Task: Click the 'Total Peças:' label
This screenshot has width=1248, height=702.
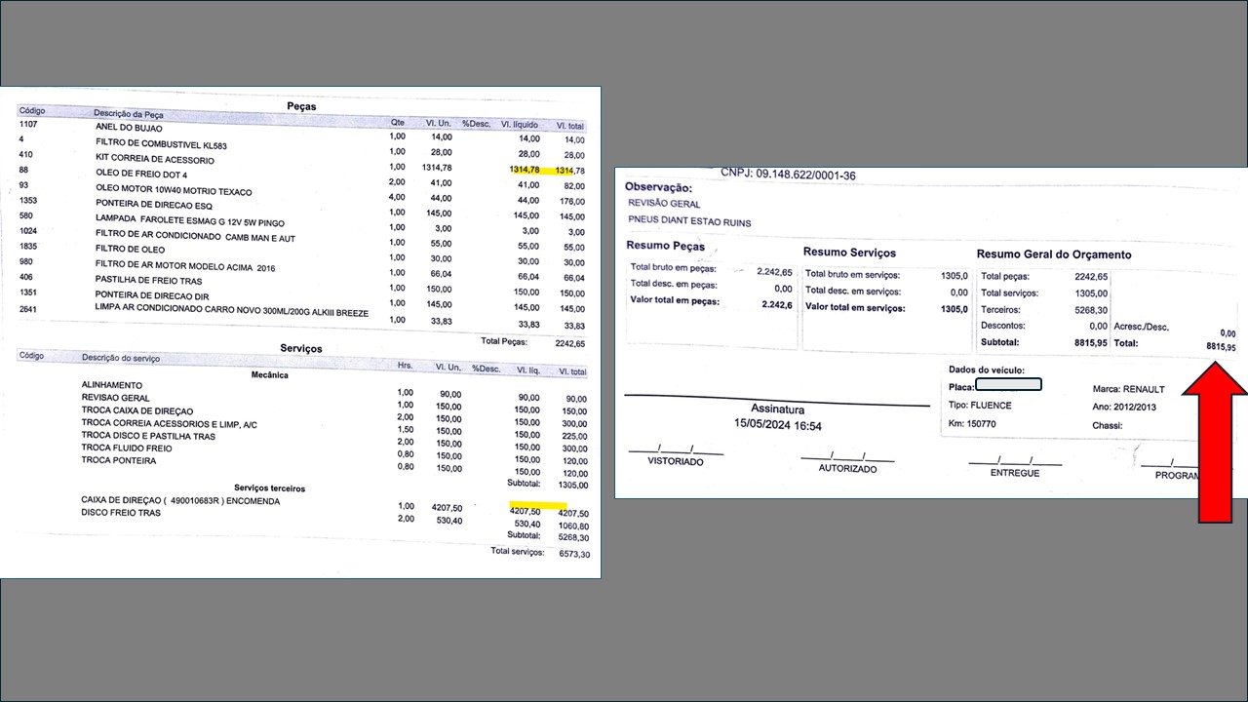Action: click(x=505, y=341)
